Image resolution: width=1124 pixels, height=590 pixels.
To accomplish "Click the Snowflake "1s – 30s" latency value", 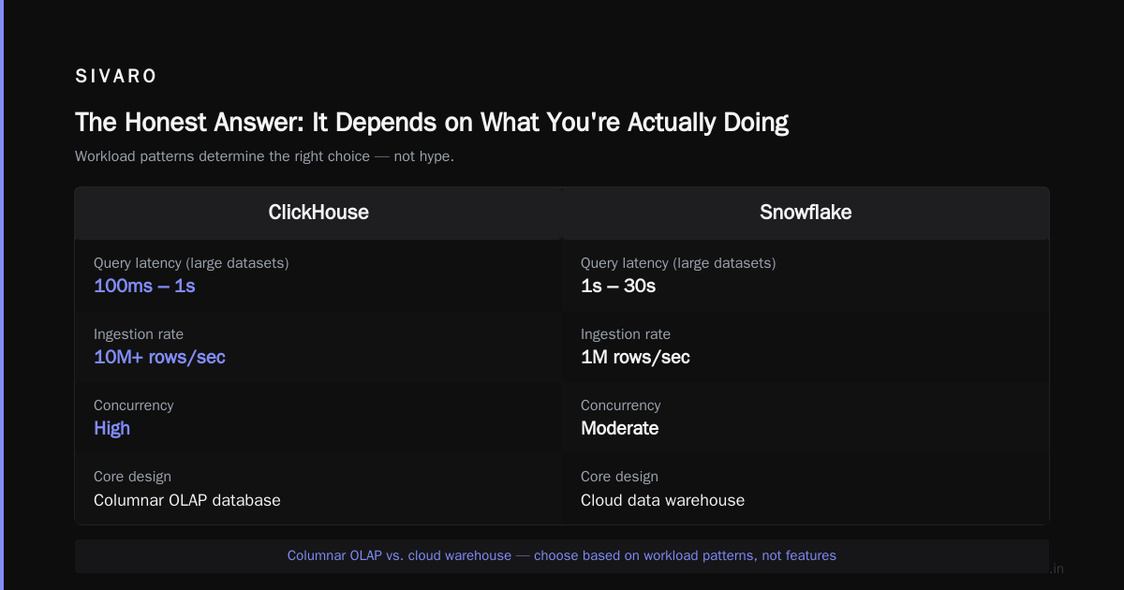I will click(618, 286).
